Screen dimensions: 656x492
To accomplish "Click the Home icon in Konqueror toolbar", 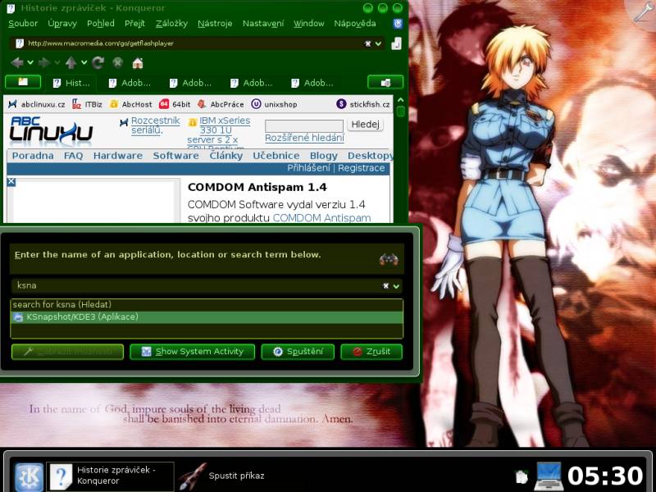I will coord(138,62).
